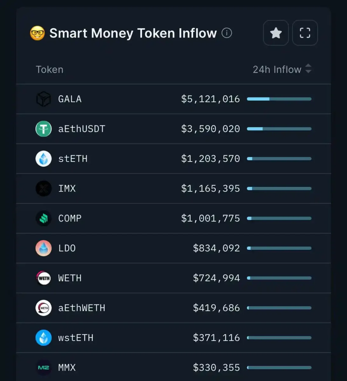Click the IMX token icon
The height and width of the screenshot is (381, 347).
coord(44,189)
